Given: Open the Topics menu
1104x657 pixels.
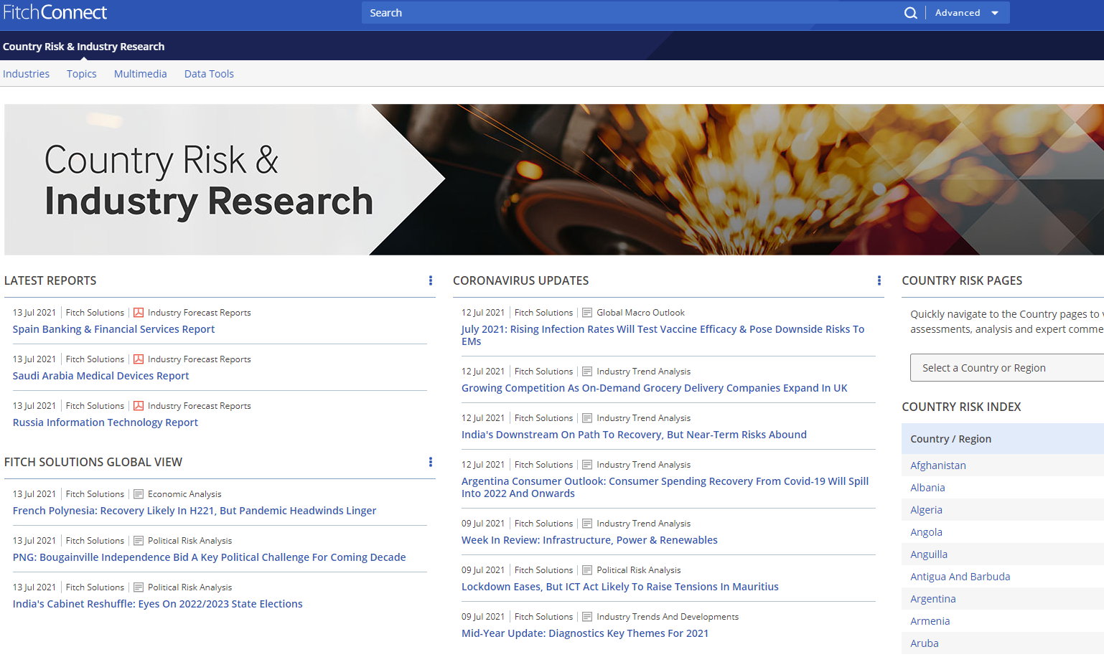Looking at the screenshot, I should (x=82, y=74).
